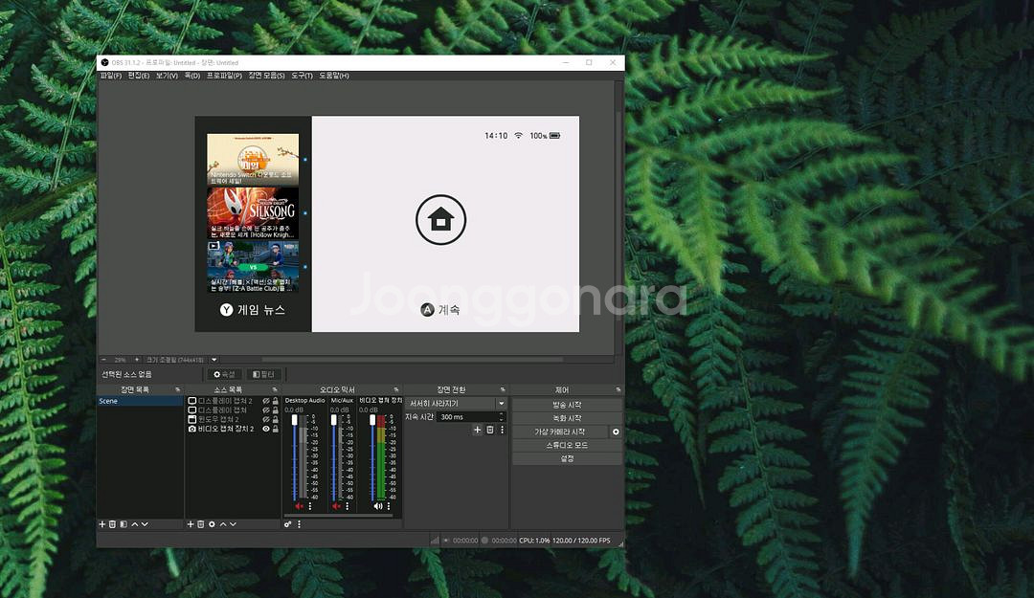The height and width of the screenshot is (598, 1034).
Task: Delete the selected scene using the trash icon
Action: pyautogui.click(x=112, y=524)
